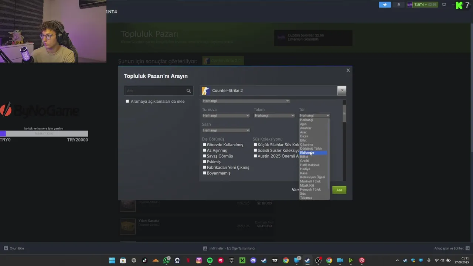
Task: Open Spotify from the taskbar
Action: 210,260
